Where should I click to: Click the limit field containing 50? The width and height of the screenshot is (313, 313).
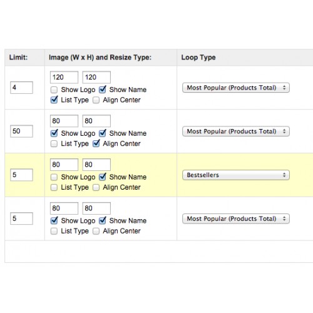[x=21, y=131]
